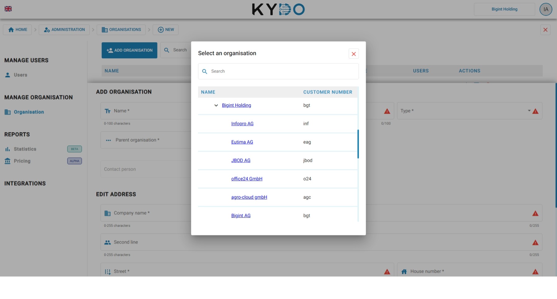Click the NEW breadcrumb item

166,30
